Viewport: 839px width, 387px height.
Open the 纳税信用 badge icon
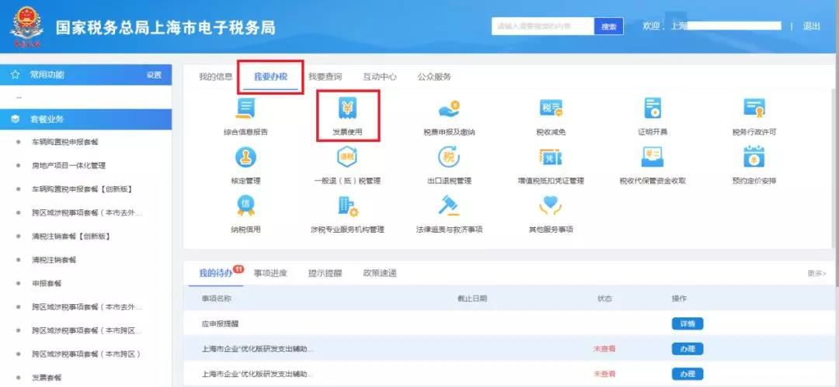(x=245, y=206)
